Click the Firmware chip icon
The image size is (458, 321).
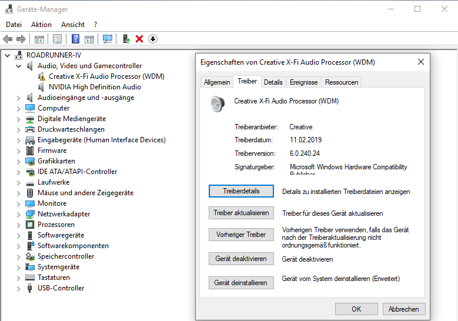(x=30, y=151)
